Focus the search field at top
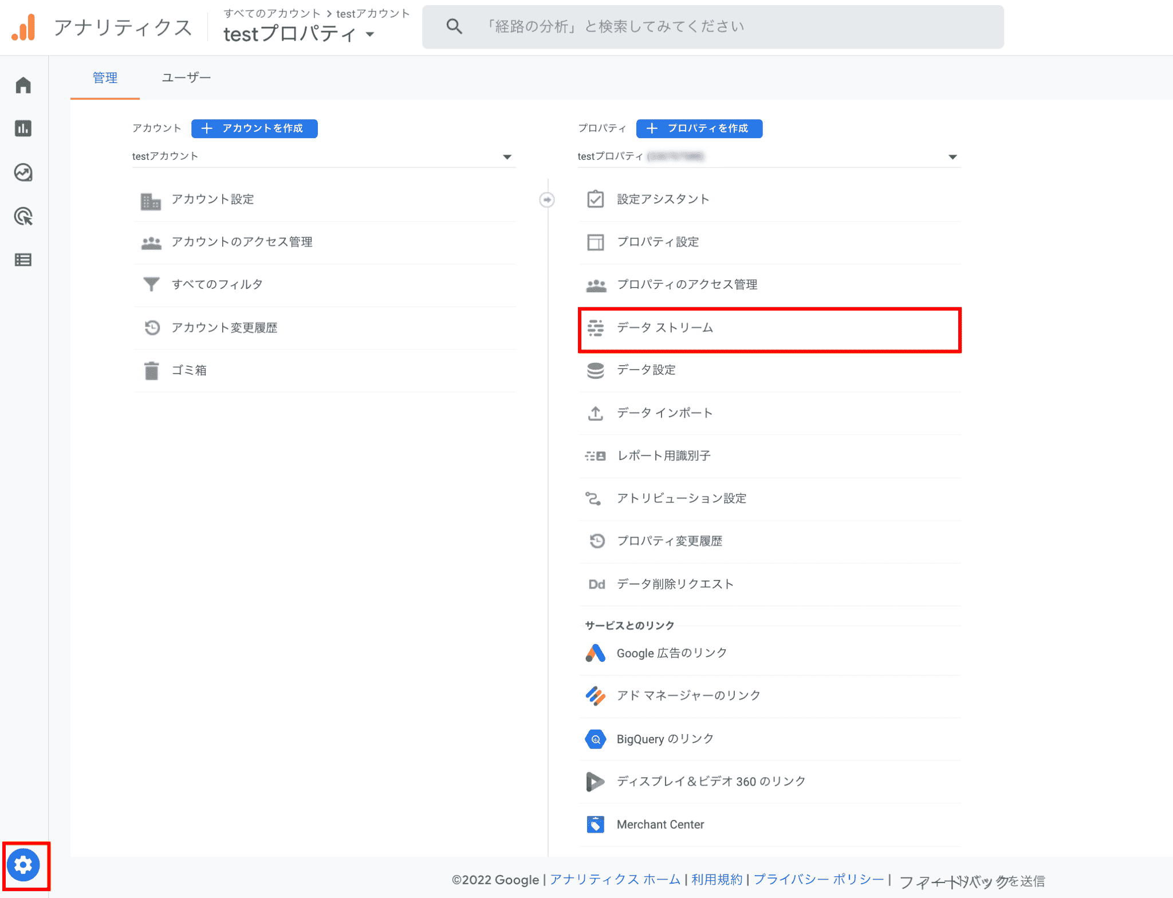 pos(713,27)
